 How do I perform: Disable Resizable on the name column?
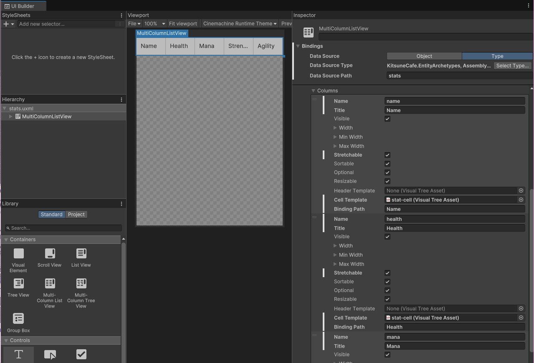[x=387, y=181]
